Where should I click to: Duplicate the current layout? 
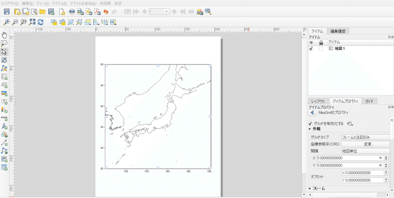[26, 11]
